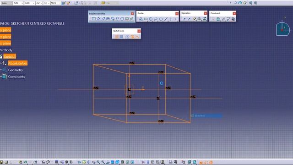The width and height of the screenshot is (293, 165).
Task: Select the Parallelogram tool
Action: 103,19
